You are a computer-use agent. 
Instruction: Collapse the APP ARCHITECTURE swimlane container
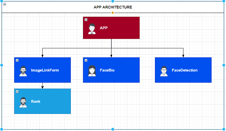click(5, 4)
